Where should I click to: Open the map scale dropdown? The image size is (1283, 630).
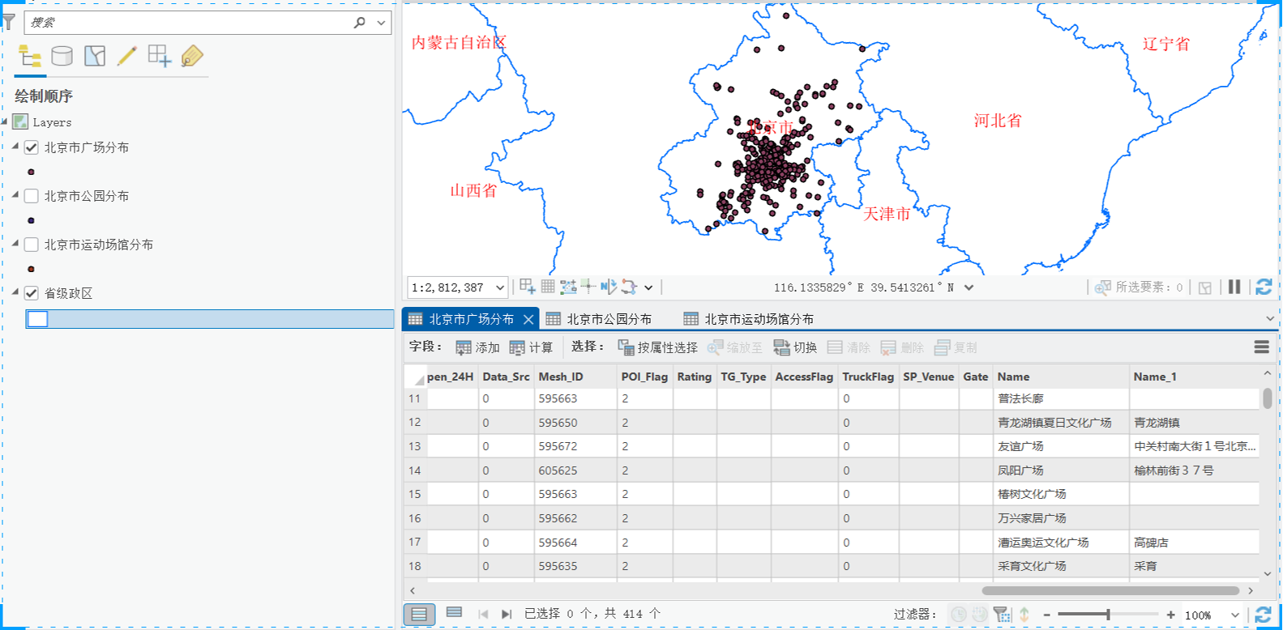(x=500, y=287)
